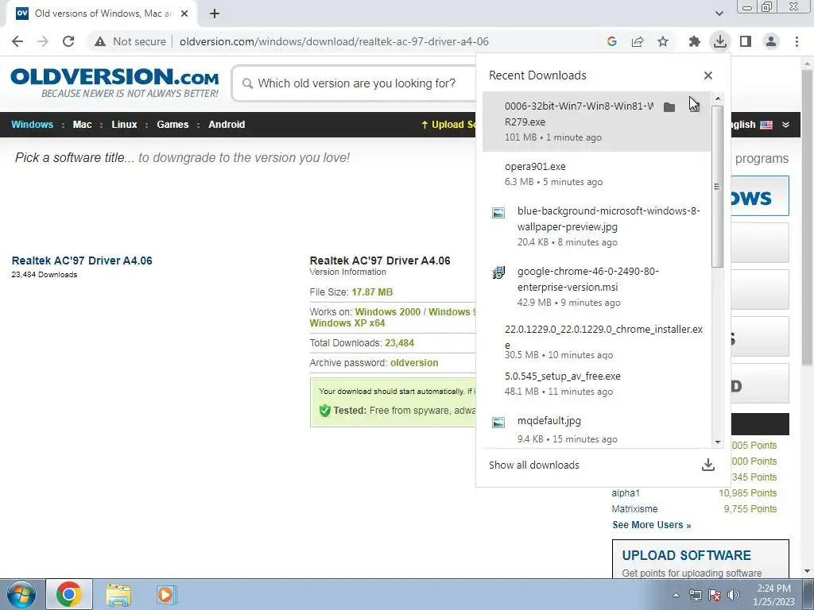Open 5.0.545_setup_av_free.exe download
814x610 pixels.
tap(596, 384)
